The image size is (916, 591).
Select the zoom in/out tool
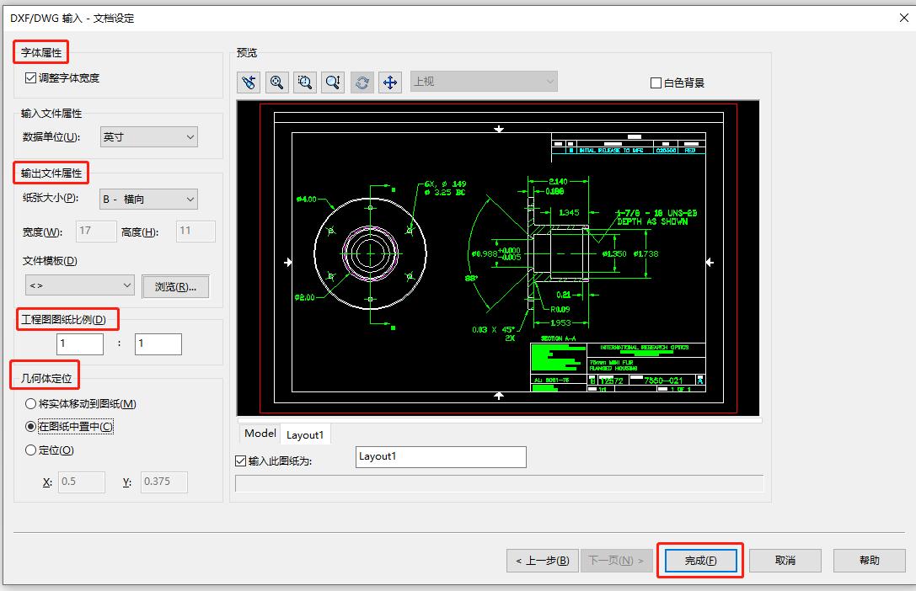tap(333, 82)
